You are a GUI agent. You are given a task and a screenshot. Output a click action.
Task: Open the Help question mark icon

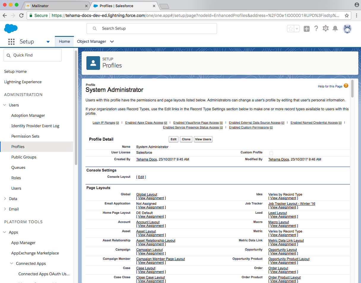[x=316, y=28]
